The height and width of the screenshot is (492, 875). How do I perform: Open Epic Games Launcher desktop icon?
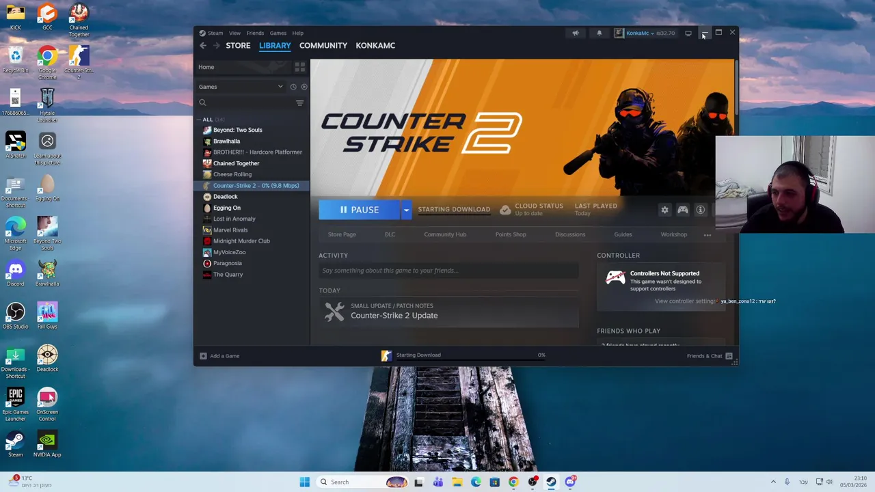(15, 405)
